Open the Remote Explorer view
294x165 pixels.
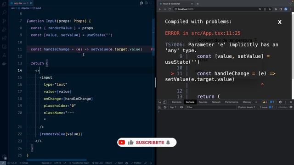(4, 47)
